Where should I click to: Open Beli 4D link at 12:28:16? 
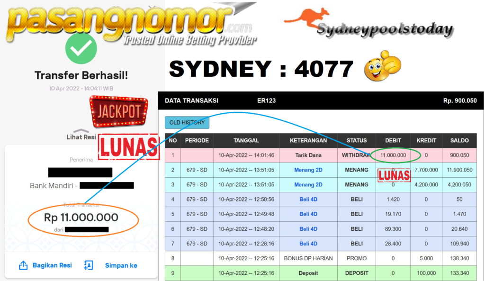[x=308, y=244]
